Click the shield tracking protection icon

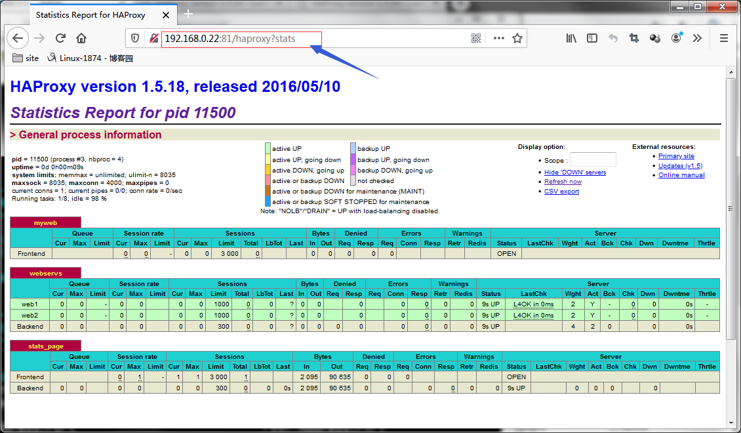point(135,38)
